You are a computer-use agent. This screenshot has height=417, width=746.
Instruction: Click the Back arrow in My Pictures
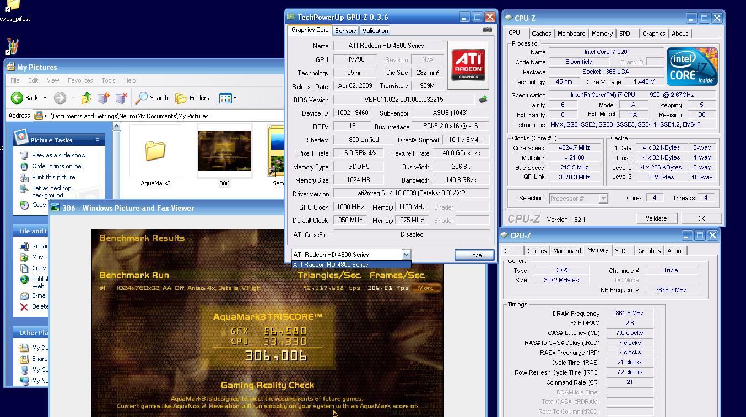click(17, 98)
